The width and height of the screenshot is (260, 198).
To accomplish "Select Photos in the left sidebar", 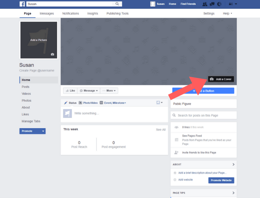I will point(26,101).
